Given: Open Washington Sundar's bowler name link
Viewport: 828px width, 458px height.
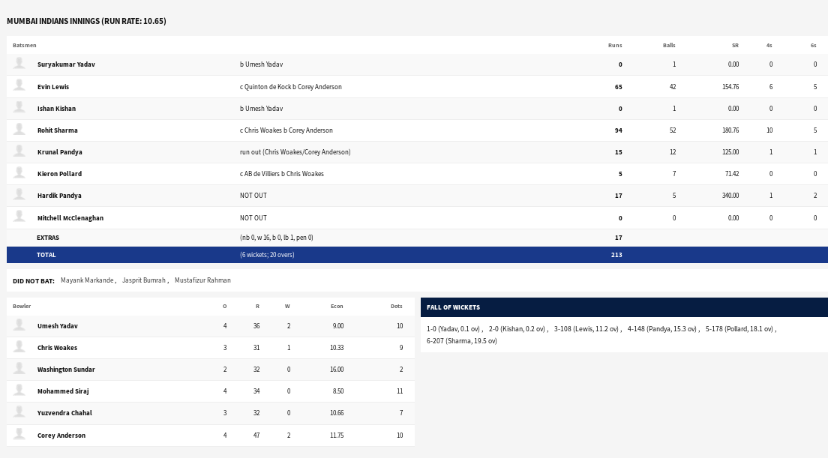Looking at the screenshot, I should point(66,370).
